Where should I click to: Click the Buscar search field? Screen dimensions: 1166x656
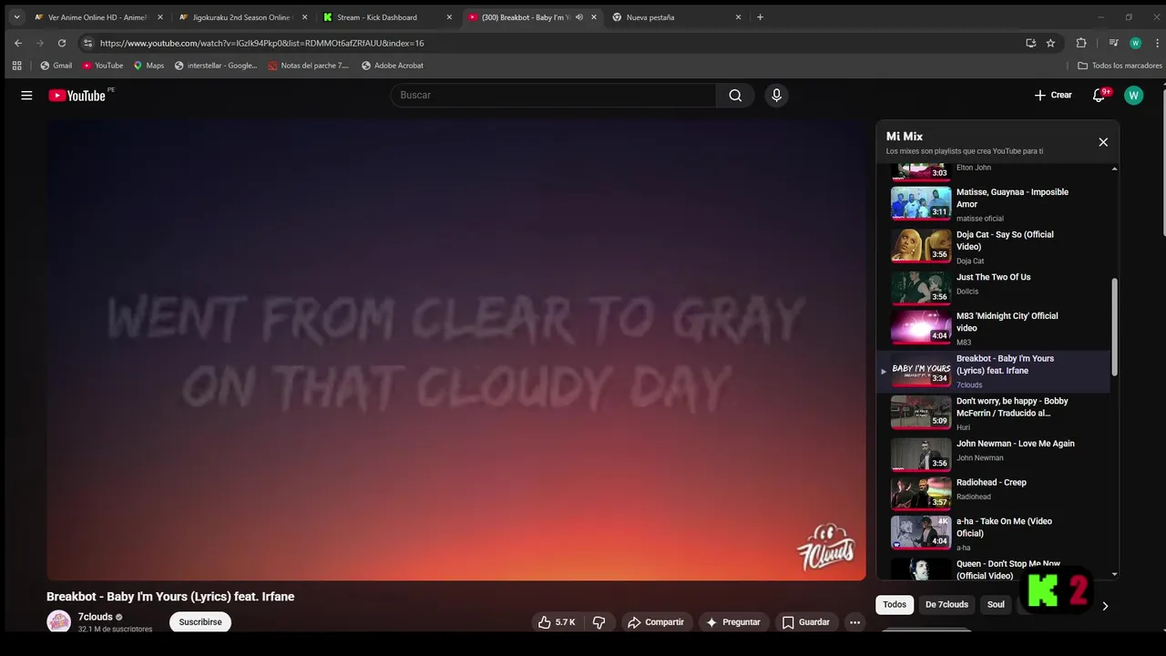click(x=554, y=96)
